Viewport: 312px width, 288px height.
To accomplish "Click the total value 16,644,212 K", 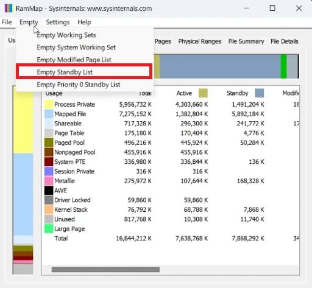I will (133, 238).
